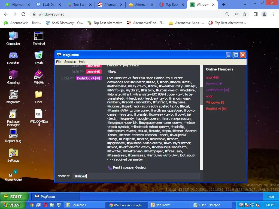Click the Windows 96 start button
The height and width of the screenshot is (209, 279).
[14, 196]
